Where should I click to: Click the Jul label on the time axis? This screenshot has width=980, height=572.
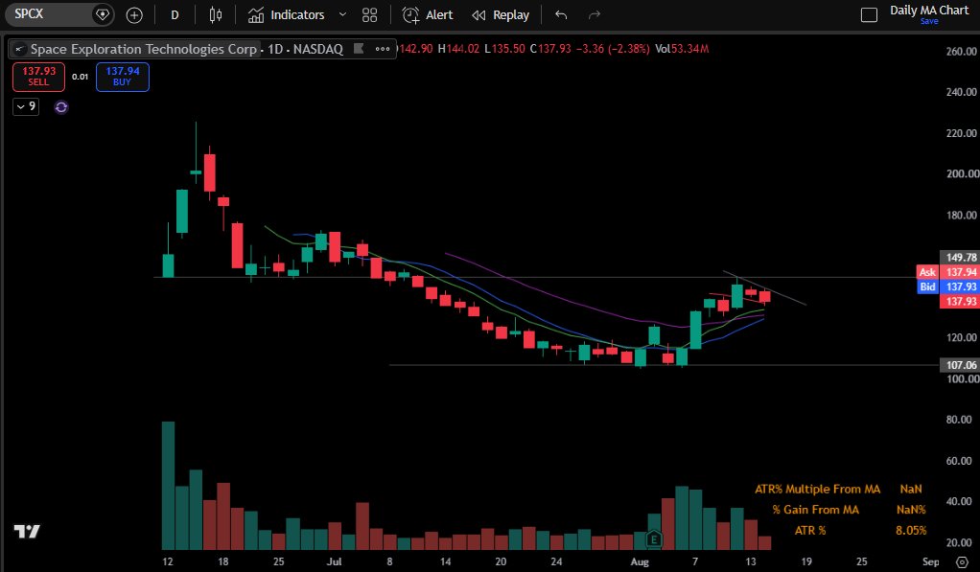coord(334,561)
